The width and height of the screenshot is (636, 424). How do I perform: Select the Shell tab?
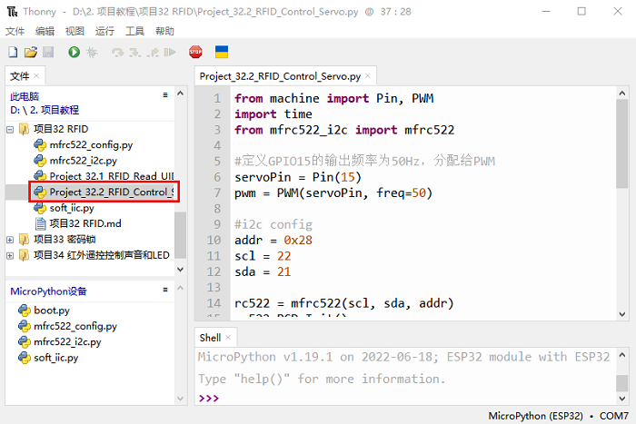(x=210, y=338)
